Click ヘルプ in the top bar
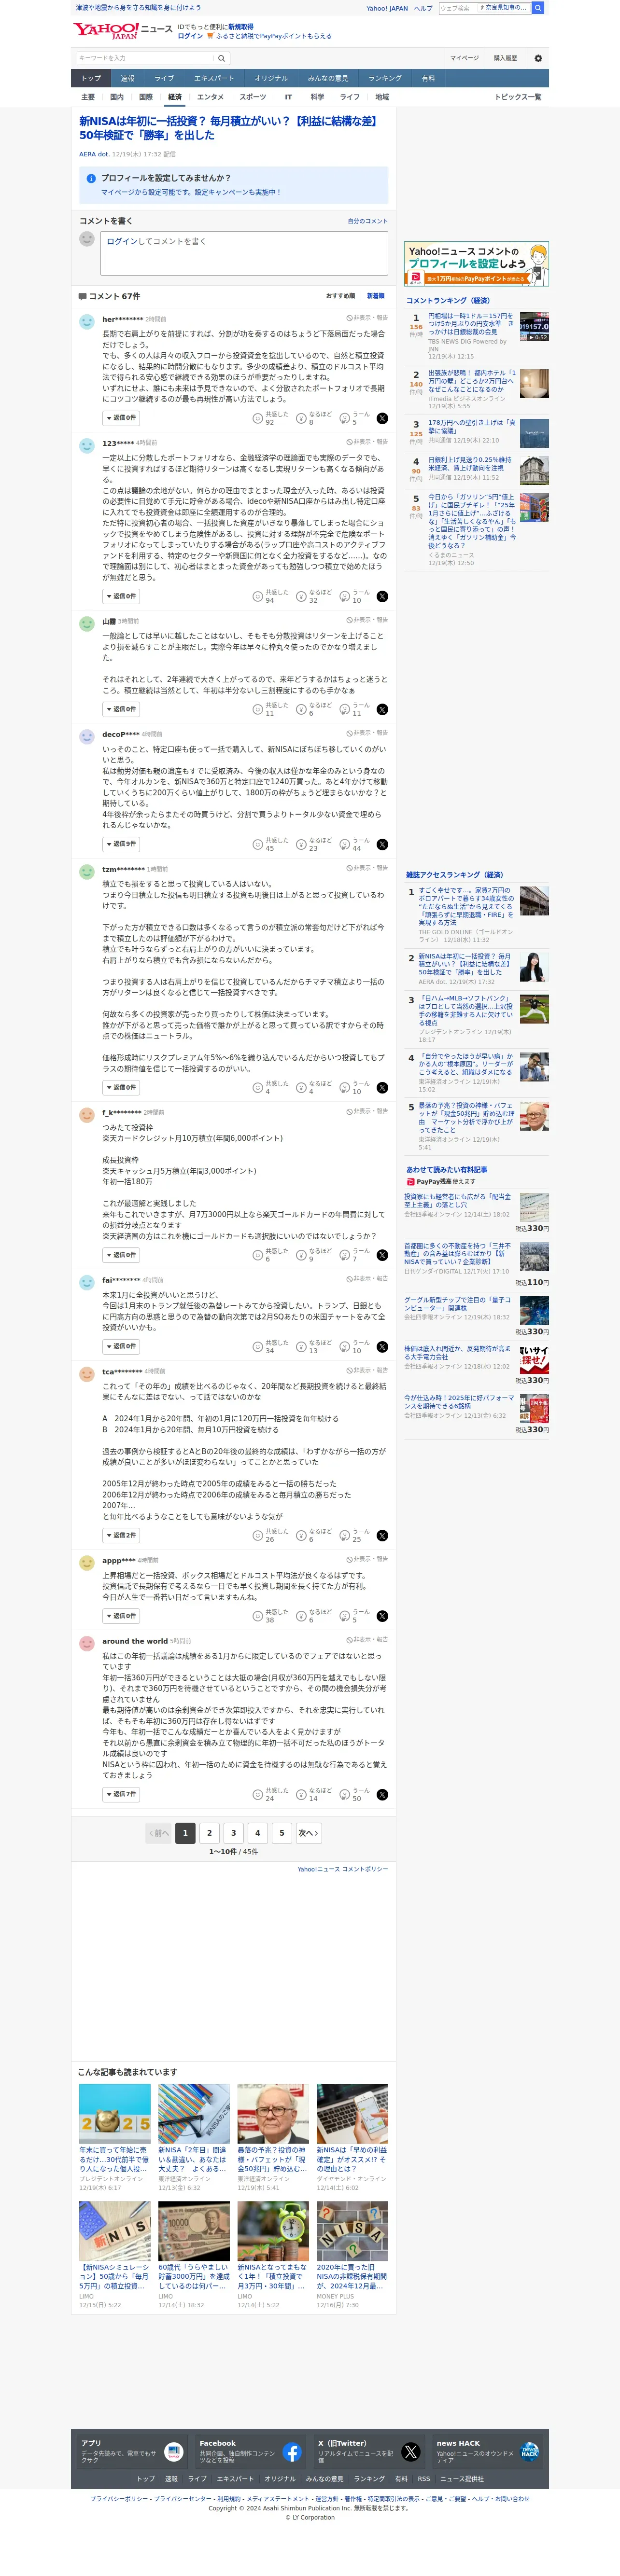The height and width of the screenshot is (2576, 620). tap(423, 8)
